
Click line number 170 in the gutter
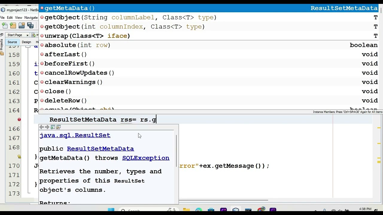pos(14,166)
